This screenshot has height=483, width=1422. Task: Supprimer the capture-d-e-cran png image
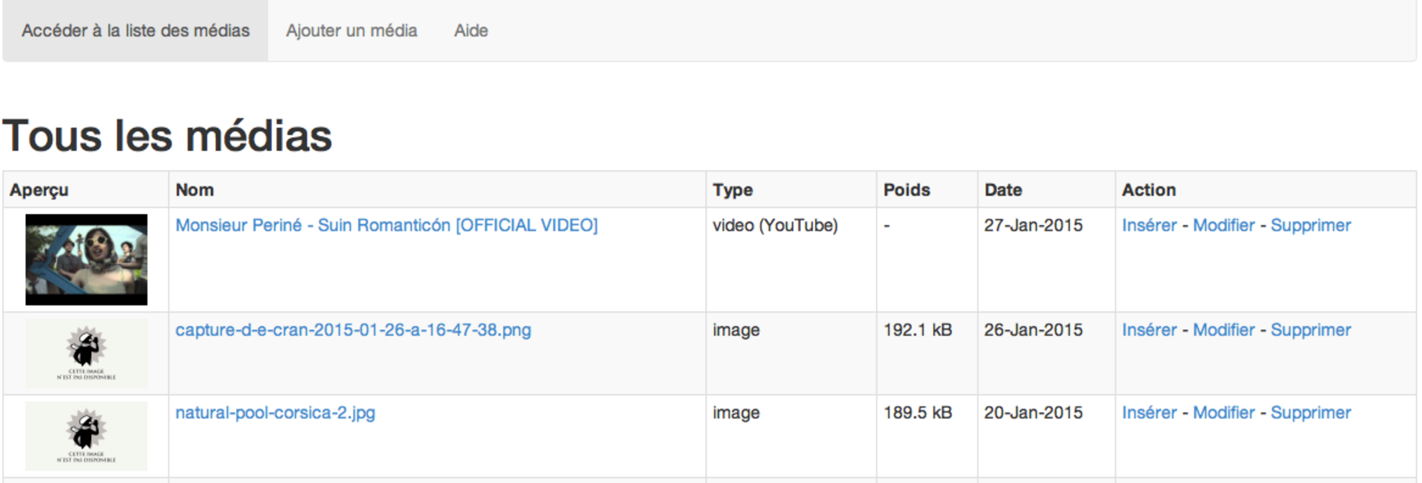point(1310,330)
